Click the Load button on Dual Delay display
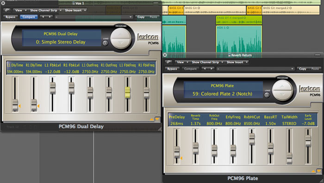Screen dimensions: 324x183 (106, 43)
